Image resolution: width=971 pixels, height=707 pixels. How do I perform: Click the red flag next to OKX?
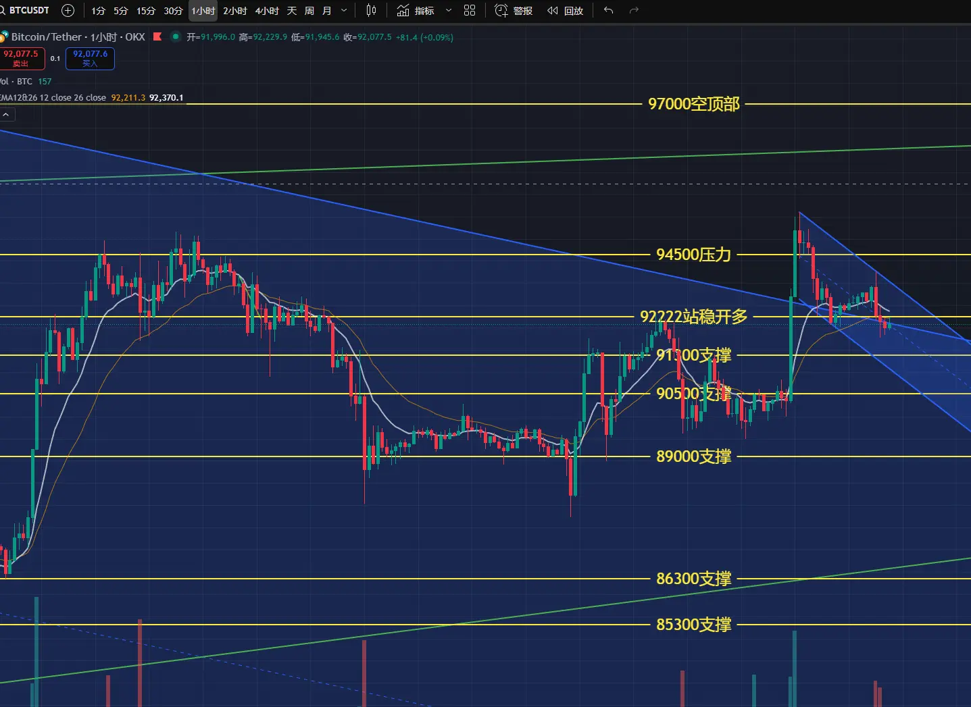pyautogui.click(x=157, y=36)
